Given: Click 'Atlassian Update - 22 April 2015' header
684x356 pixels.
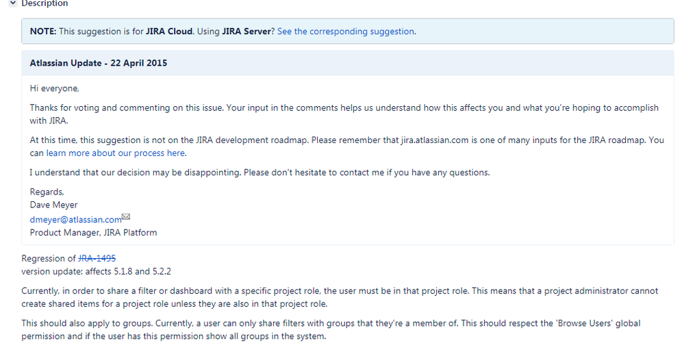Looking at the screenshot, I should tap(99, 63).
